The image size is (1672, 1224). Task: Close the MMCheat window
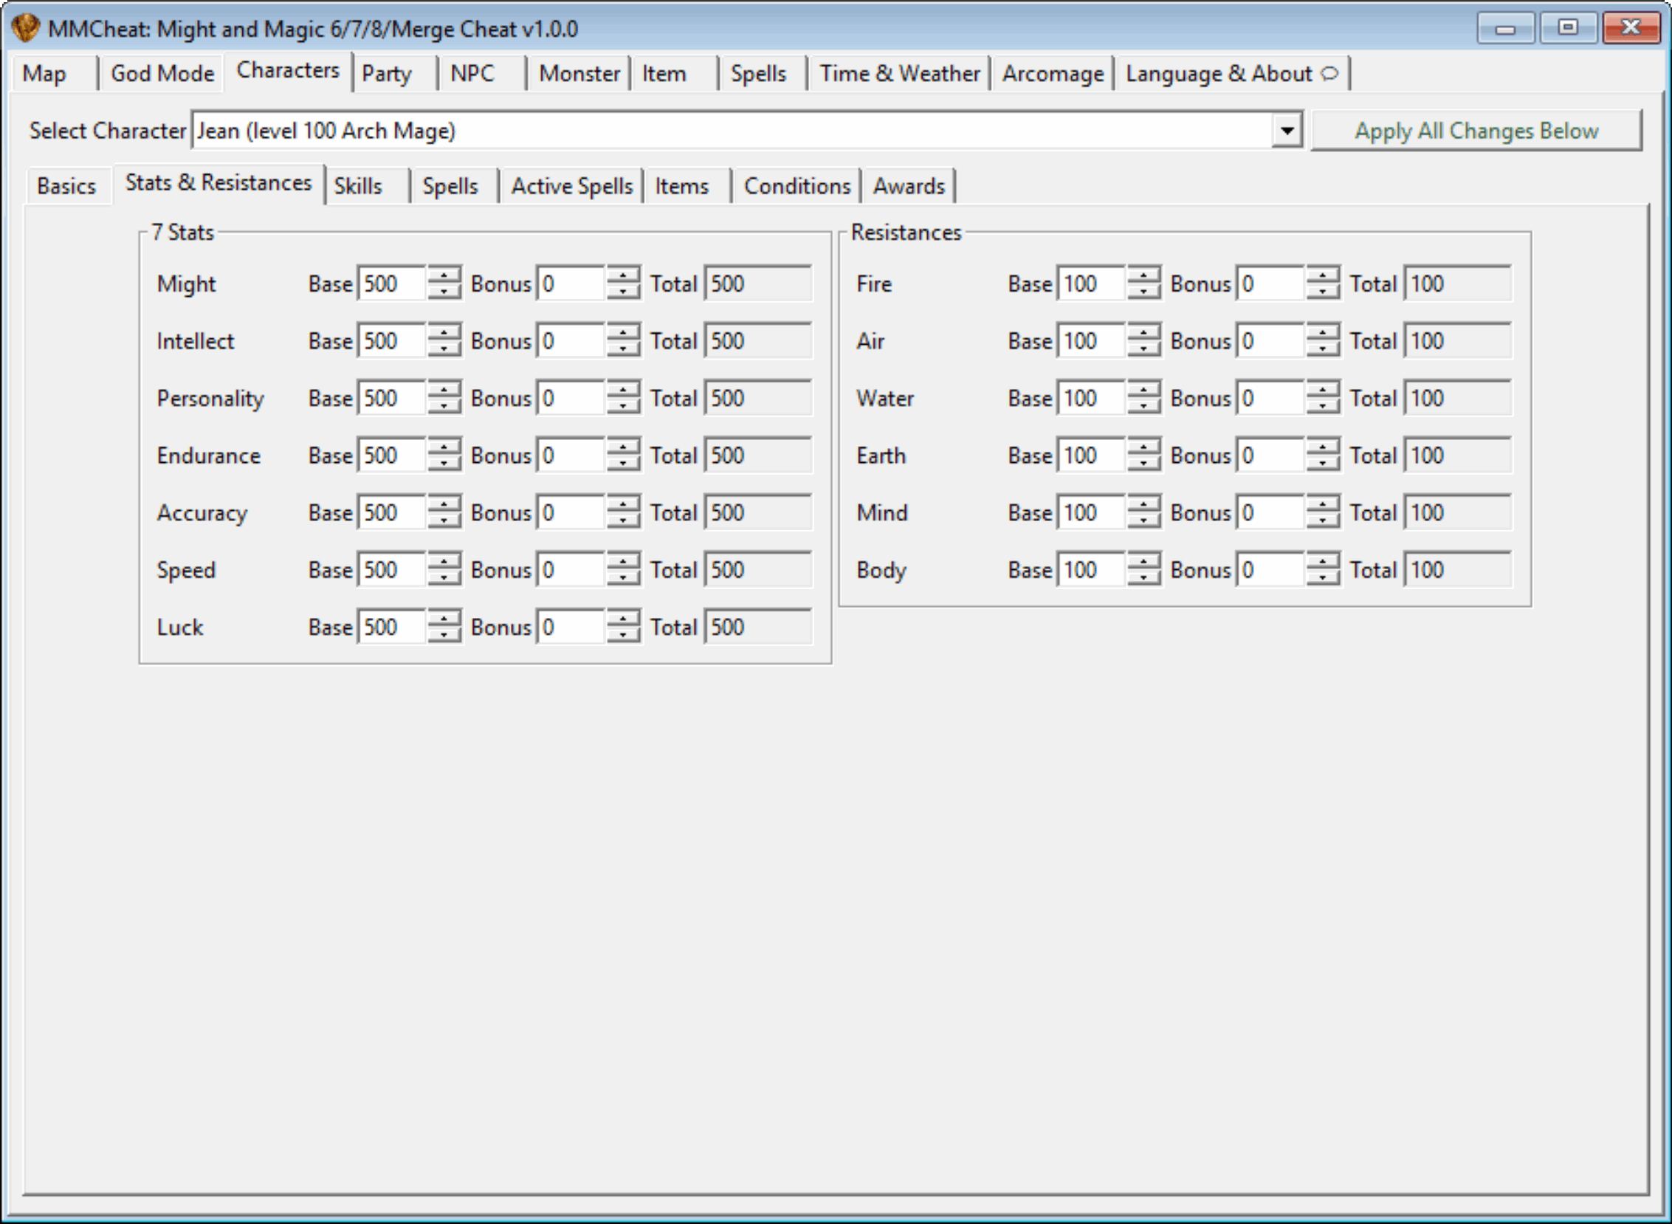[x=1631, y=28]
